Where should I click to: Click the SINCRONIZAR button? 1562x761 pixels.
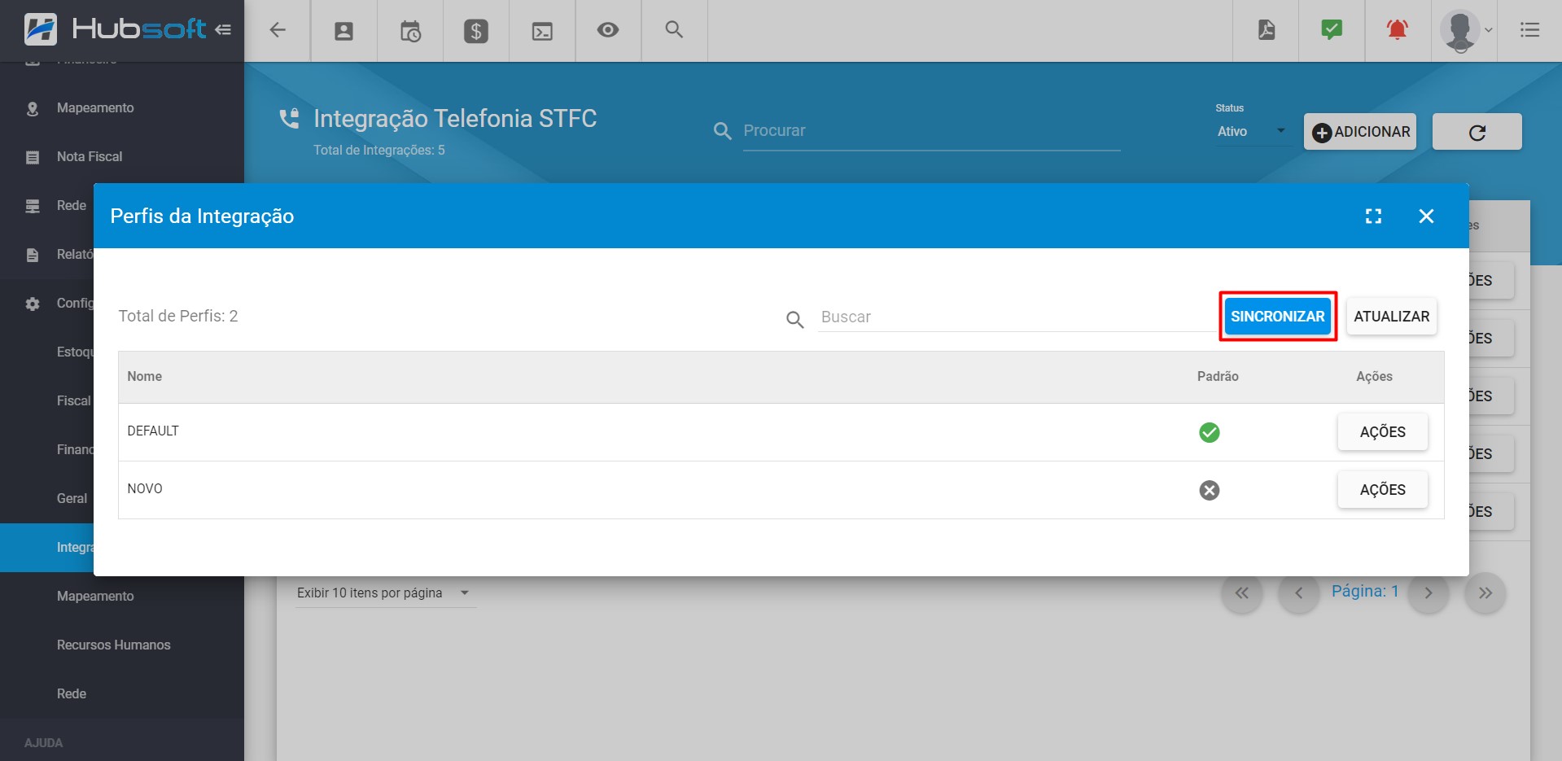1277,317
